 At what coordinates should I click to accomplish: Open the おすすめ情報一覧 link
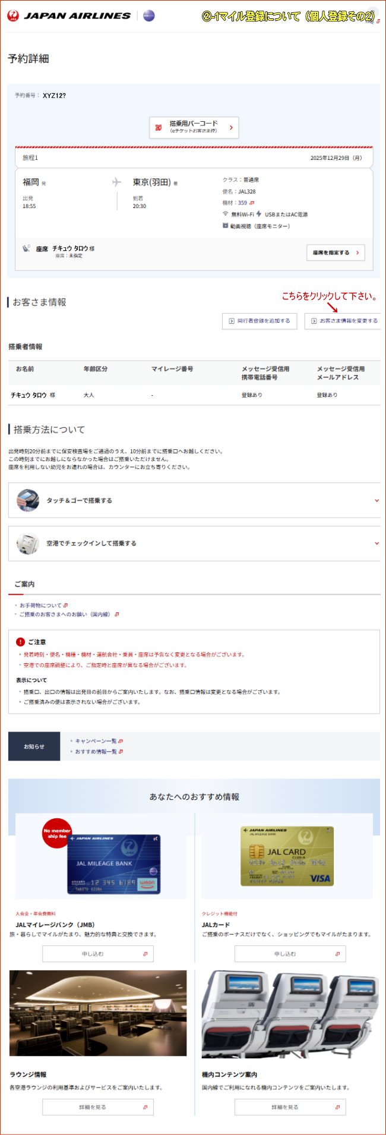(x=96, y=752)
